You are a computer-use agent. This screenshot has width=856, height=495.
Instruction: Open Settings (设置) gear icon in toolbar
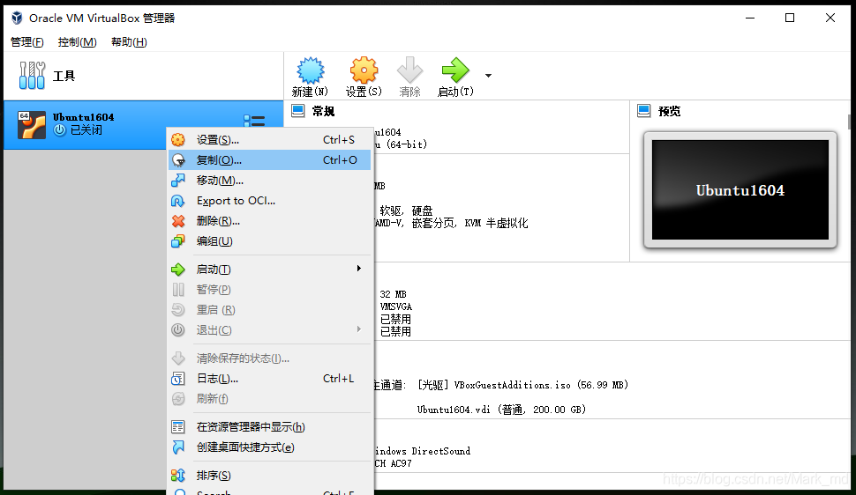tap(364, 70)
